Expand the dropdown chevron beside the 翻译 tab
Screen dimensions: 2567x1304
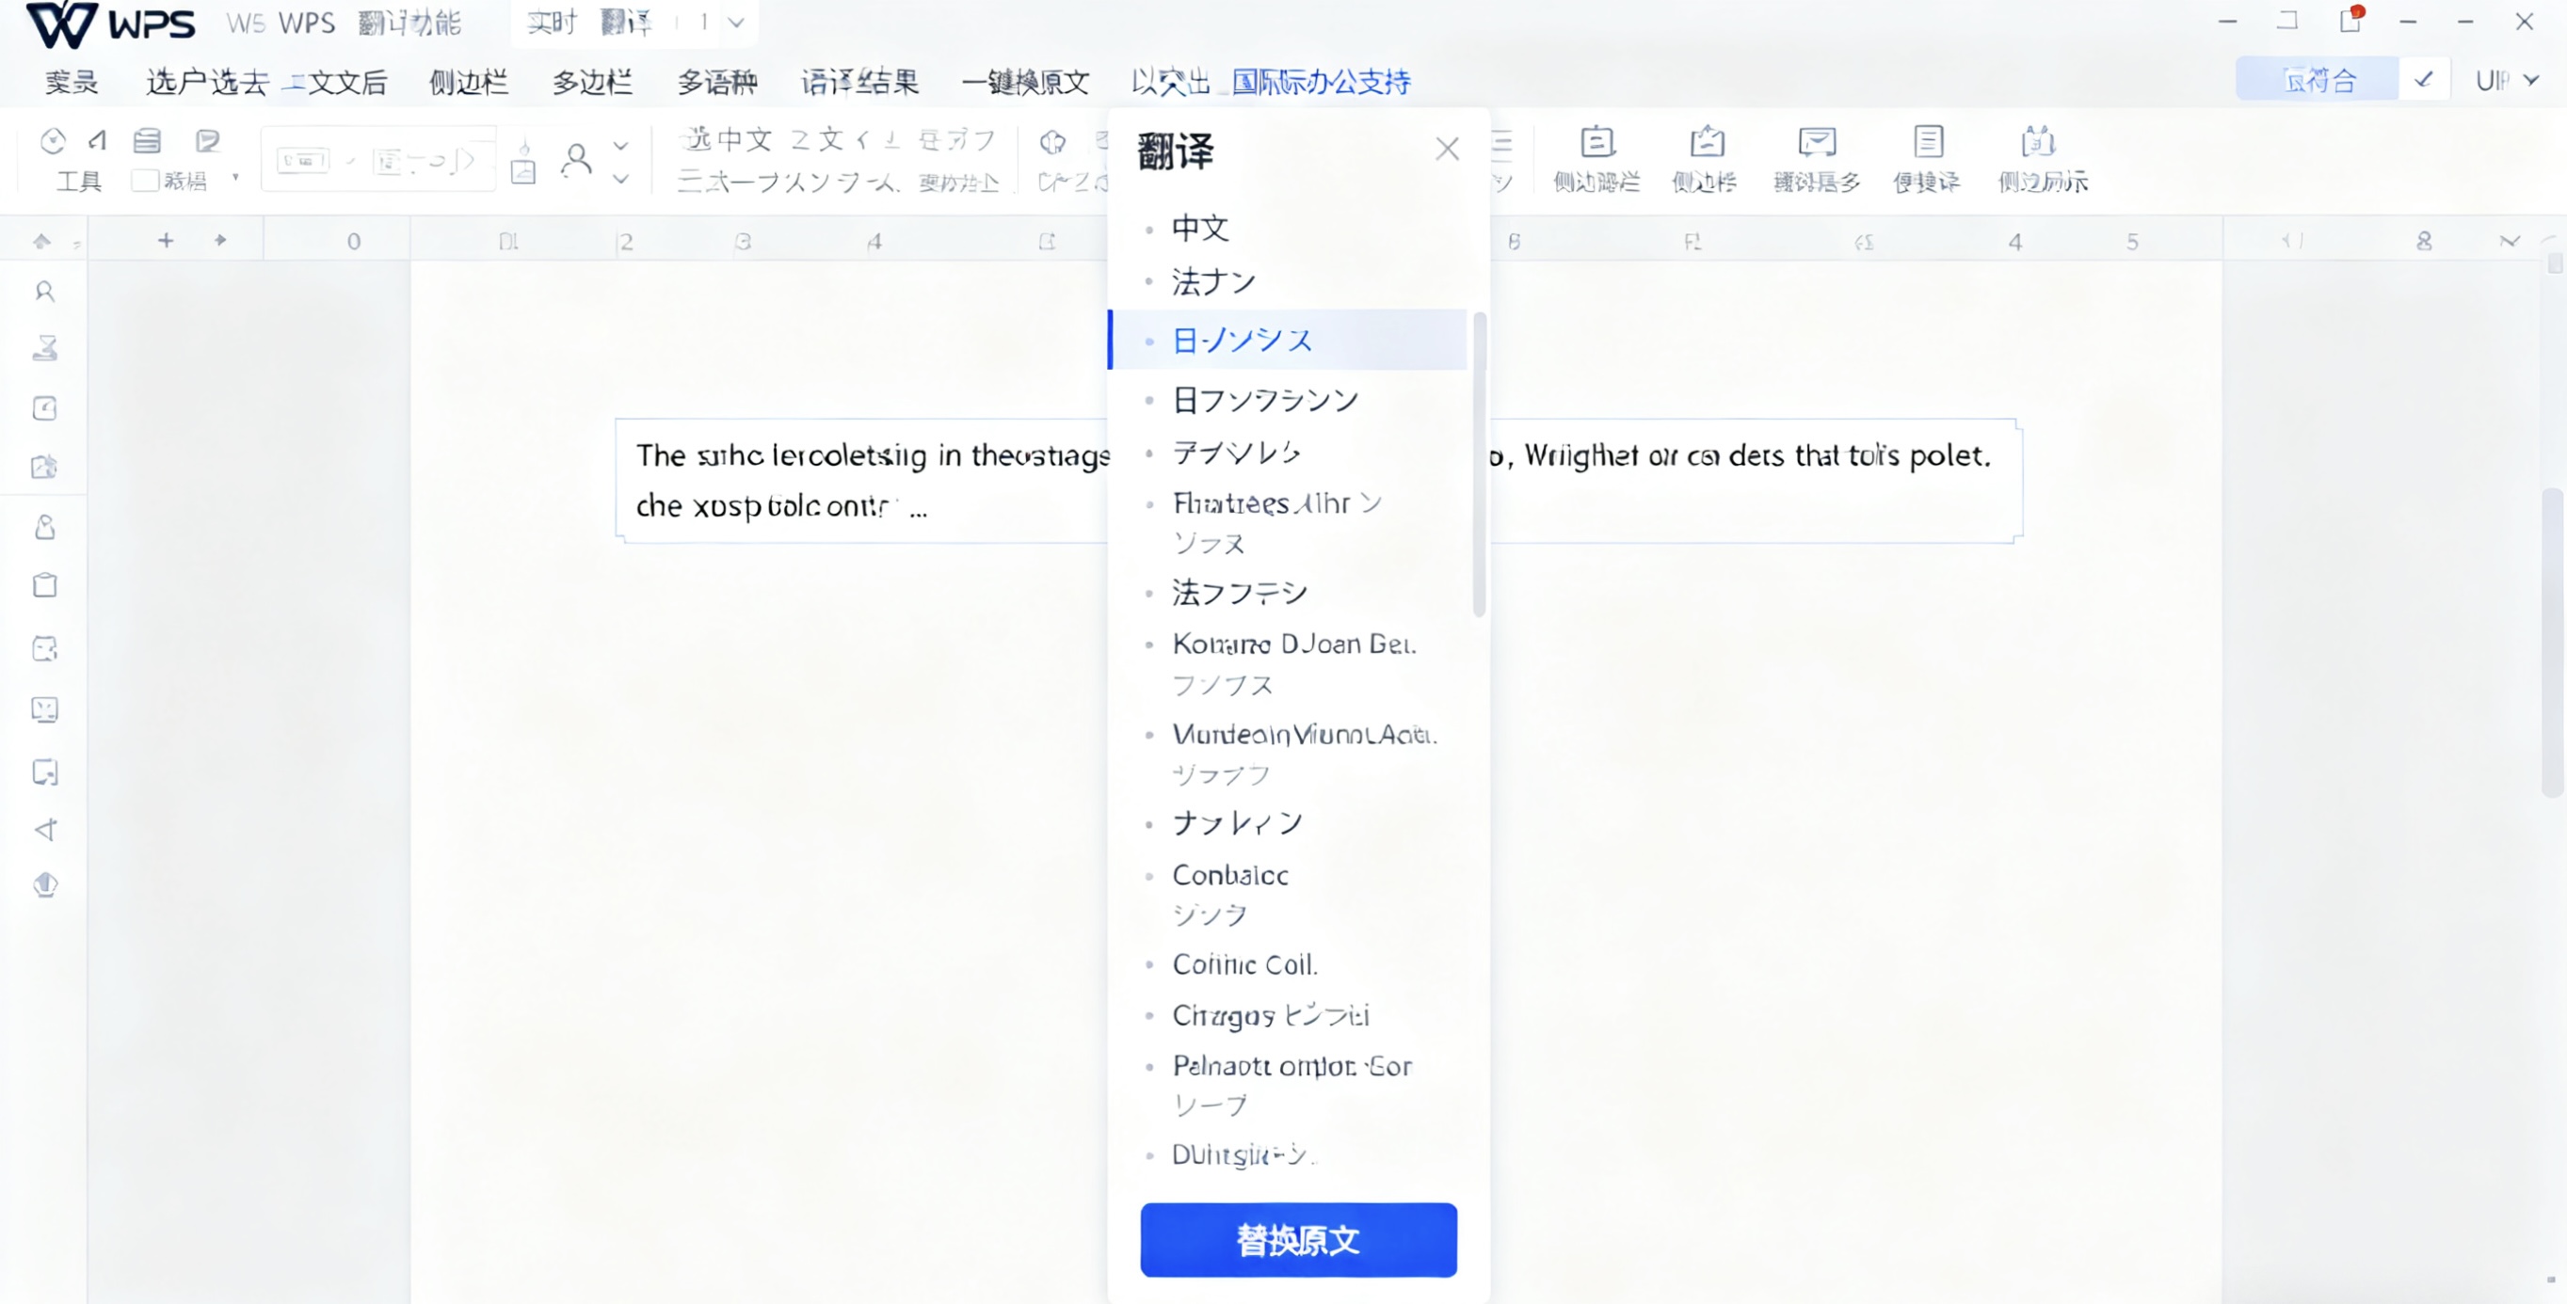click(736, 22)
